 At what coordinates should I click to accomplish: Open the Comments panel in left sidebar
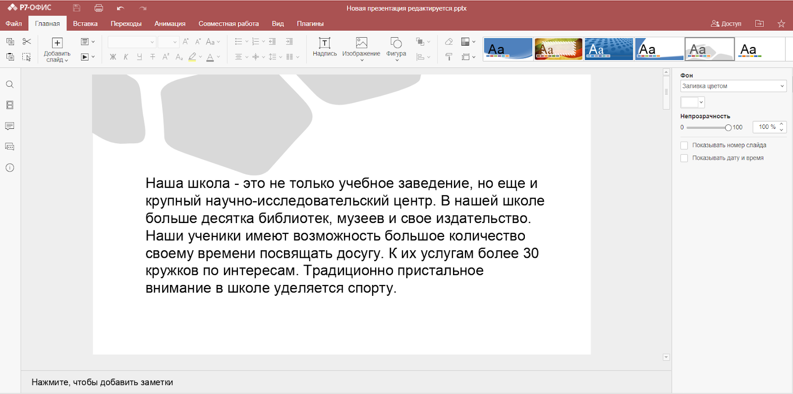click(10, 126)
